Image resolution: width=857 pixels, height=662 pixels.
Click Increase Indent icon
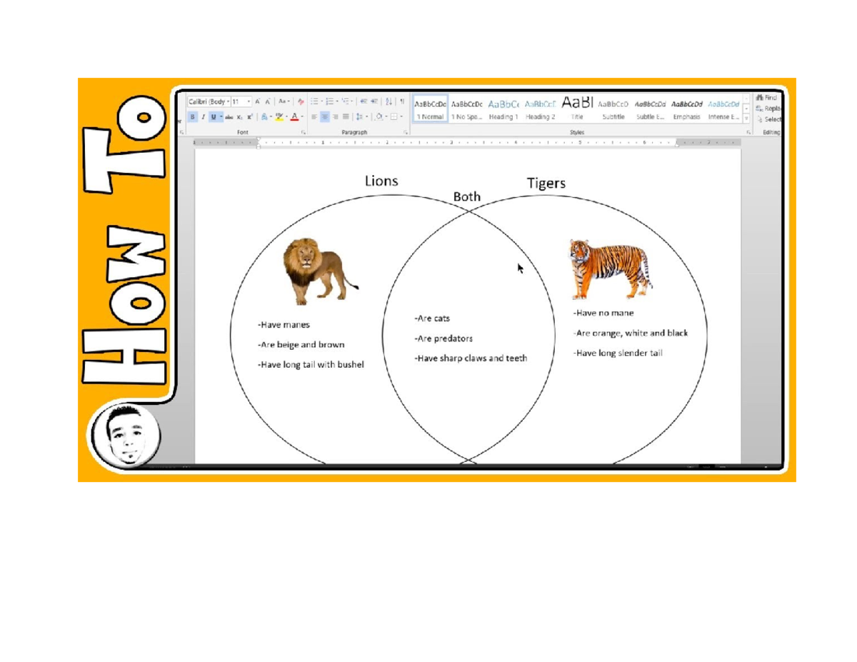coord(374,101)
